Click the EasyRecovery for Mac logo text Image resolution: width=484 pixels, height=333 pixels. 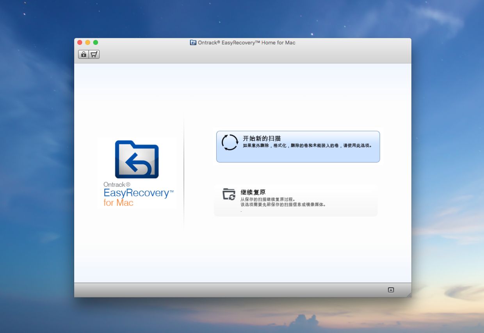138,194
